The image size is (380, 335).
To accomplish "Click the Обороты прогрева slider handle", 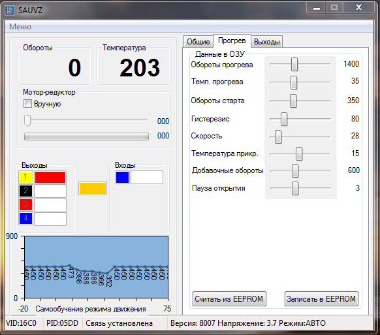I will tap(294, 64).
